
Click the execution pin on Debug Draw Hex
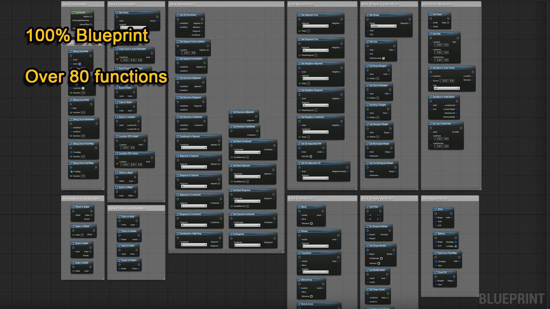point(71,55)
